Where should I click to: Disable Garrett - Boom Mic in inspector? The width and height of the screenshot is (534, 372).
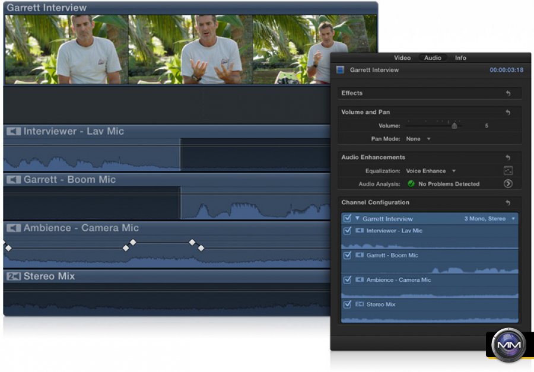(347, 255)
